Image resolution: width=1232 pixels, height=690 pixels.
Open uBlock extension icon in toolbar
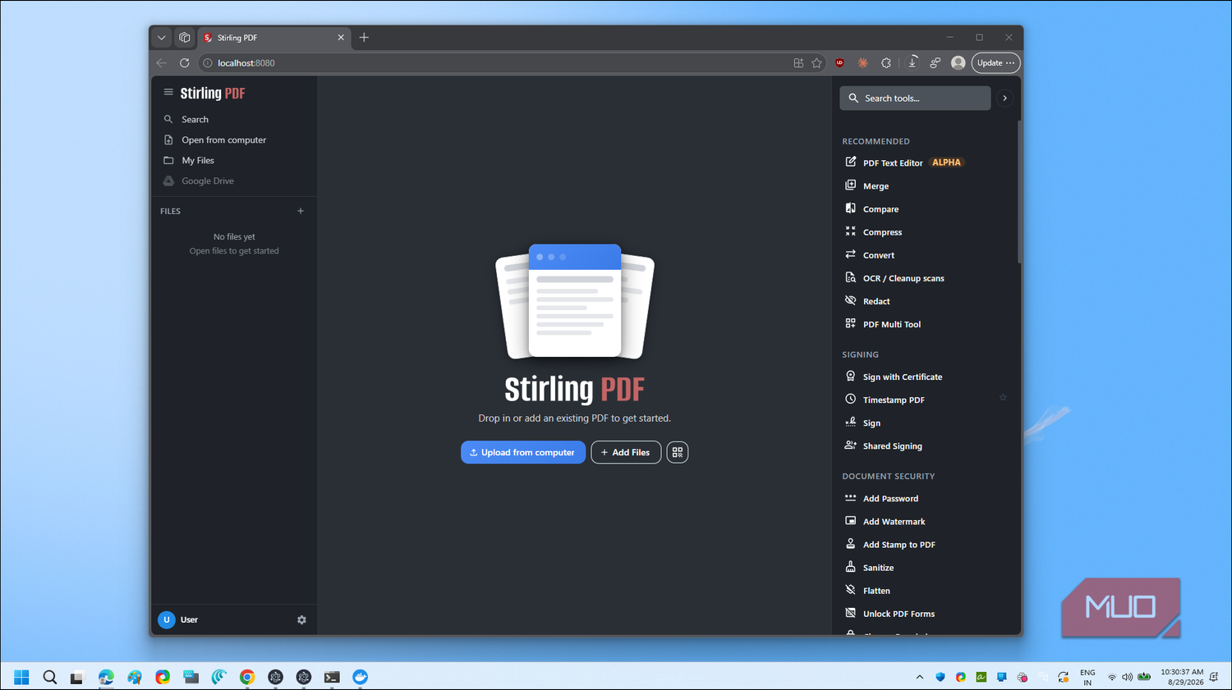point(839,62)
